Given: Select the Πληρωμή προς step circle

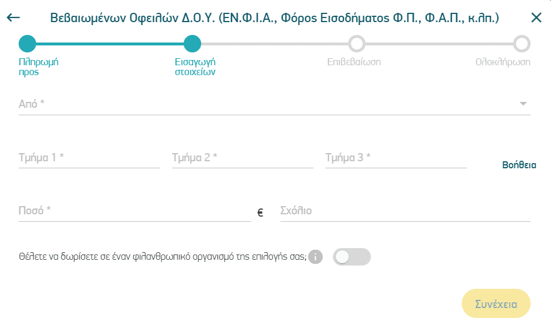Looking at the screenshot, I should 27,44.
